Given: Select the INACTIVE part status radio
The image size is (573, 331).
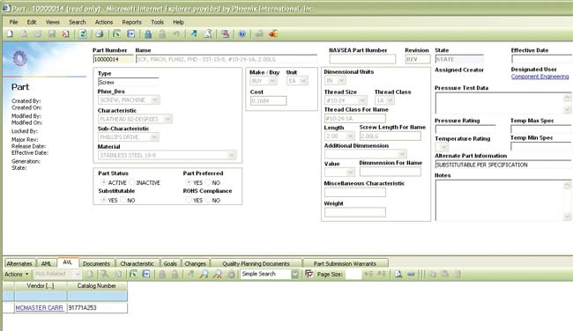Looking at the screenshot, I should pyautogui.click(x=132, y=182).
